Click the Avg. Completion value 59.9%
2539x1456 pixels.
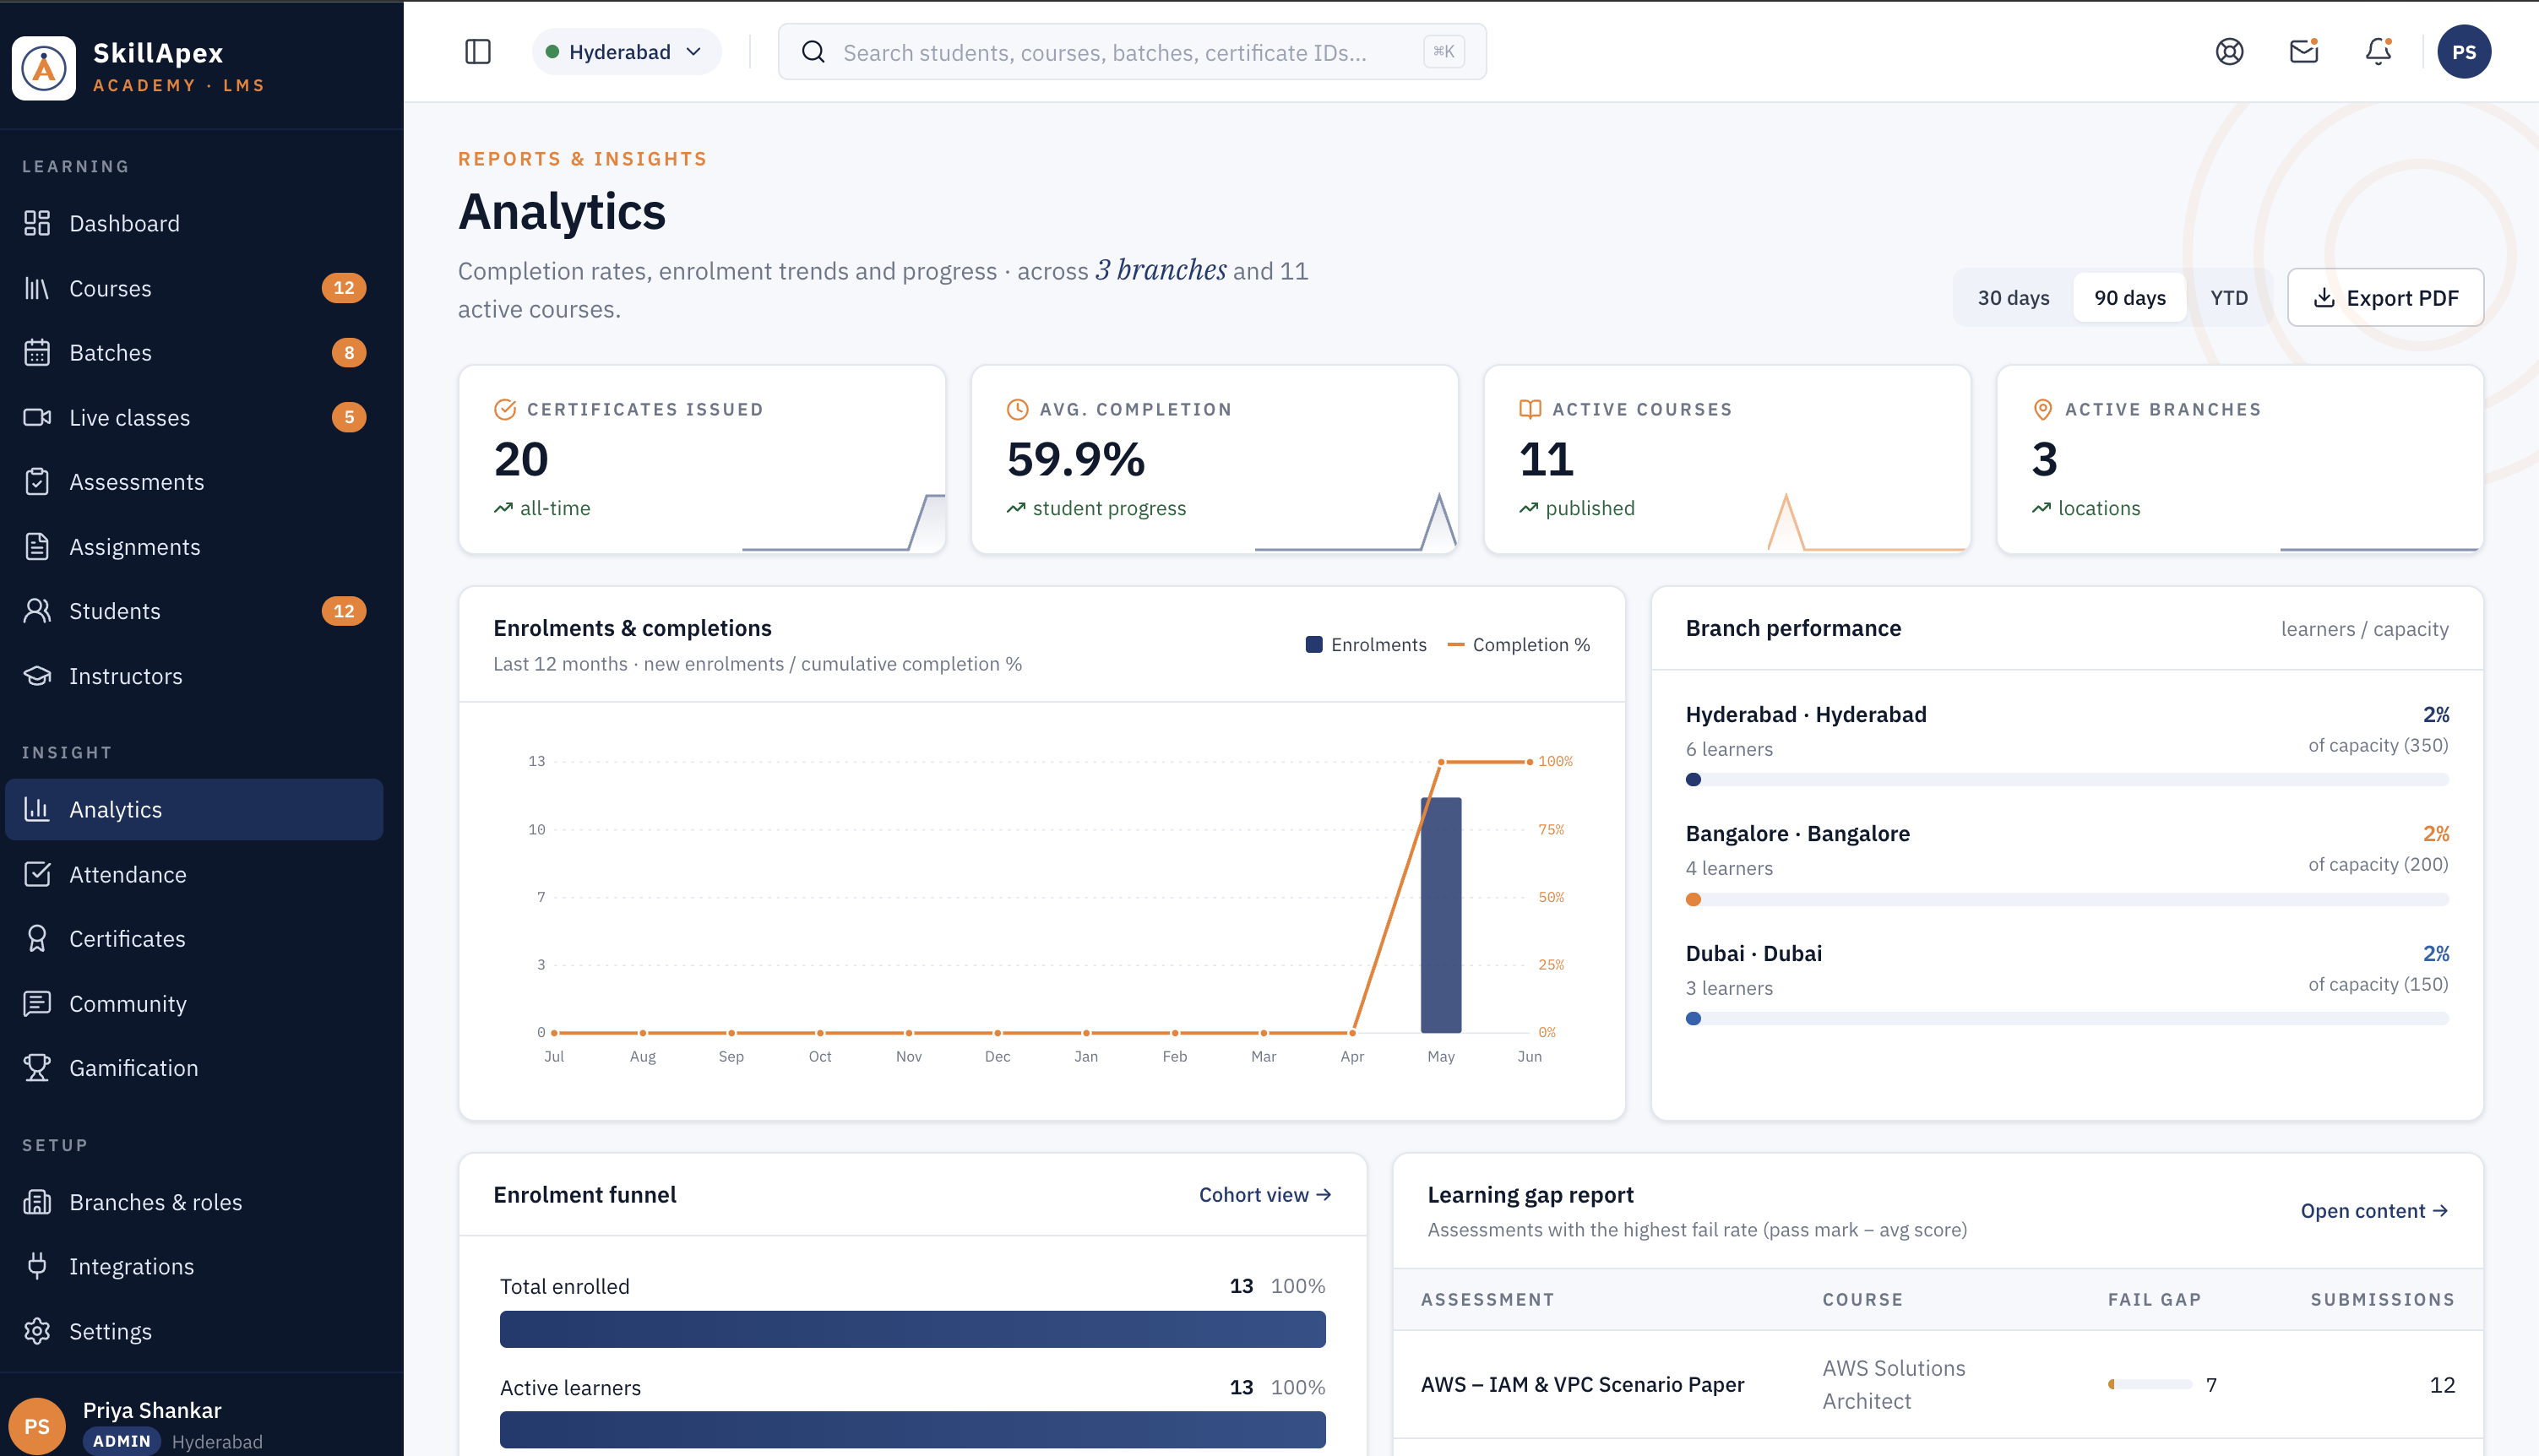(1075, 459)
